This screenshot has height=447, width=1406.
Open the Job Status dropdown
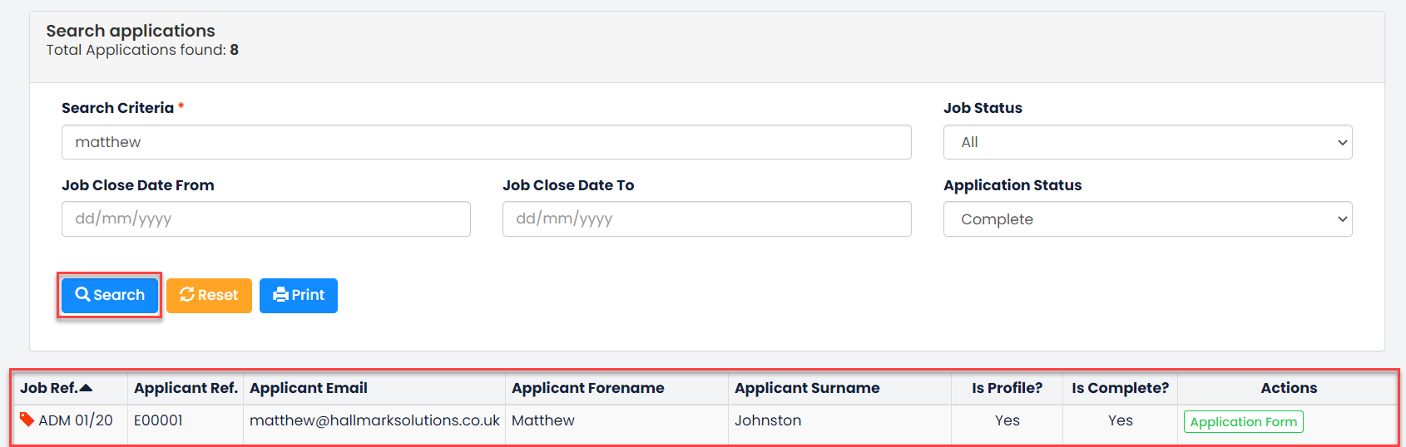coord(1147,142)
